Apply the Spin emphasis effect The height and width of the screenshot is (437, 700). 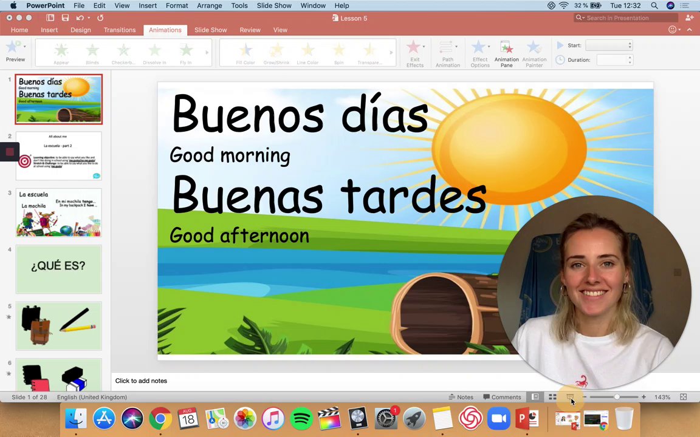point(339,53)
